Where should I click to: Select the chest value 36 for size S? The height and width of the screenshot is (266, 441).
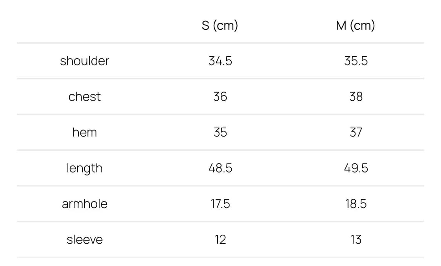point(220,97)
